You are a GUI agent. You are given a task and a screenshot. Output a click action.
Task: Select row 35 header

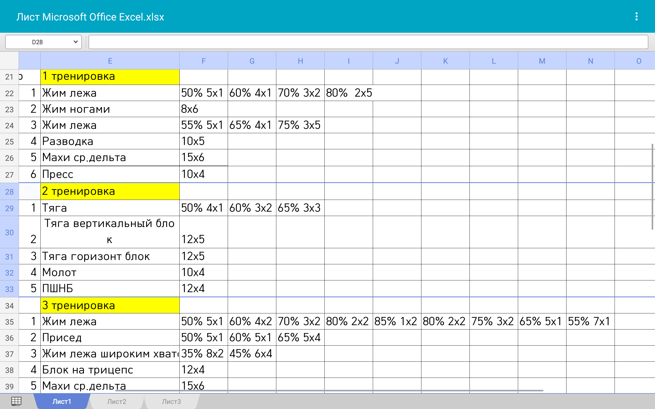tap(9, 322)
